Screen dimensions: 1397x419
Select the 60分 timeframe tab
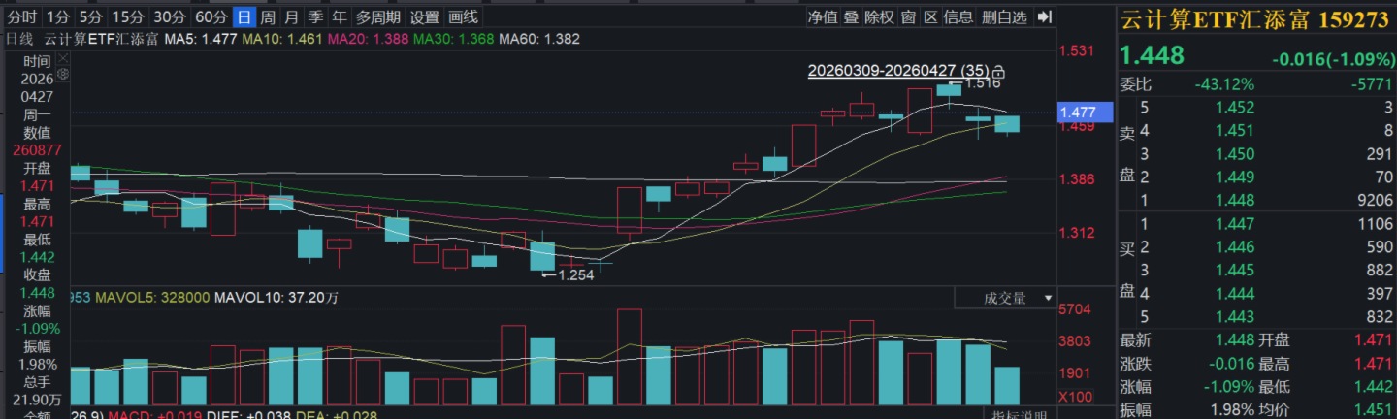click(x=211, y=17)
